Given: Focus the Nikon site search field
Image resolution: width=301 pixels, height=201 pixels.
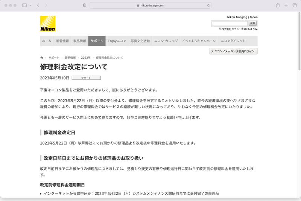Looking at the screenshot, I should [x=230, y=23].
